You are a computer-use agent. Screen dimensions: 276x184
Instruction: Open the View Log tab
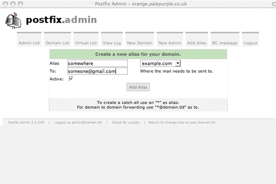click(x=112, y=43)
